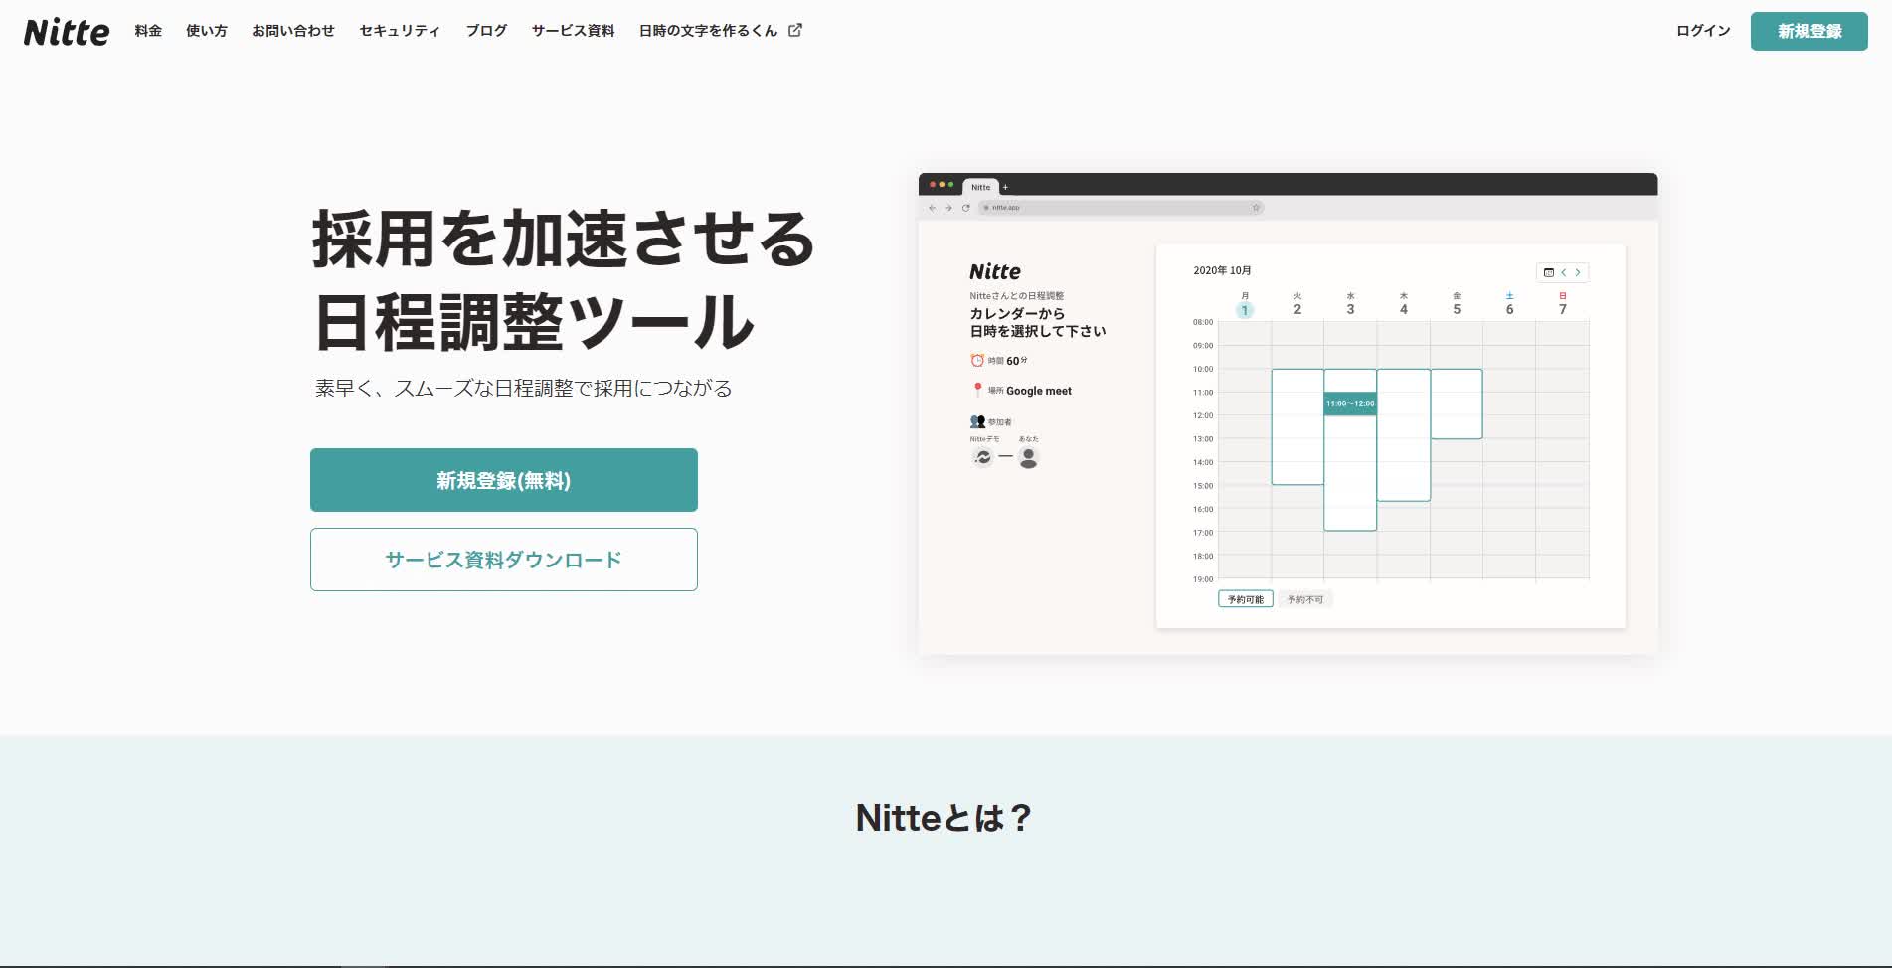The height and width of the screenshot is (968, 1892).
Task: Open the セキュリティ page
Action: tap(400, 31)
